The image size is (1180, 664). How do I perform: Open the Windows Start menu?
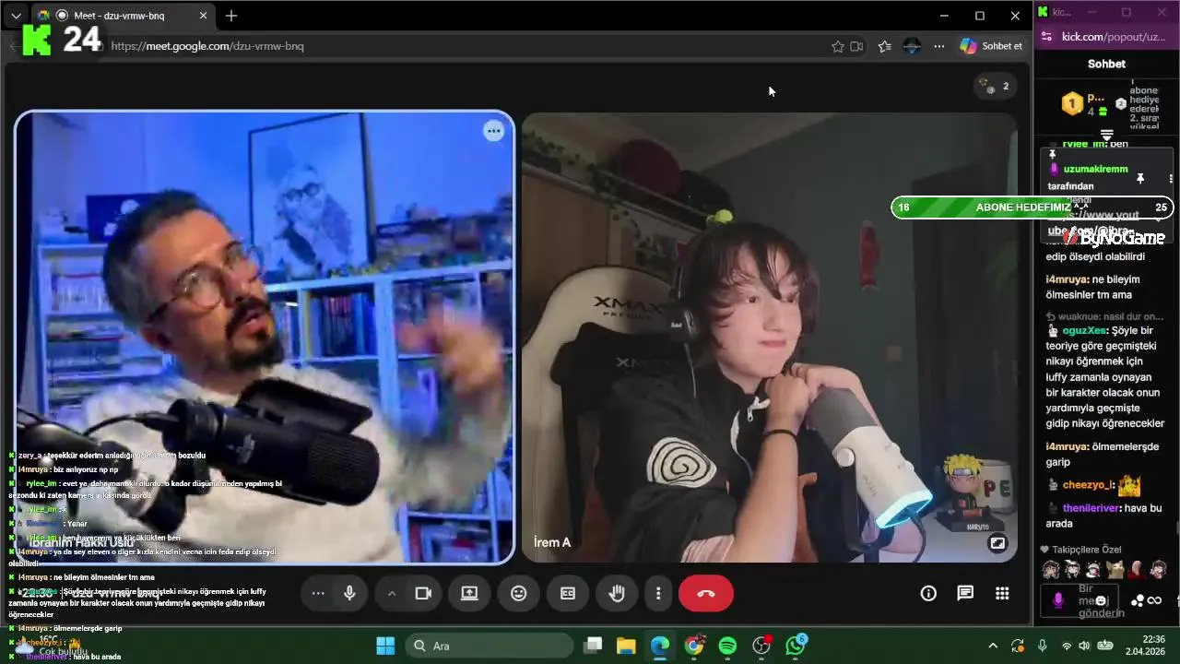(x=385, y=646)
